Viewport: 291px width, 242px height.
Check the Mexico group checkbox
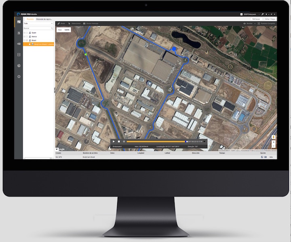[27, 37]
